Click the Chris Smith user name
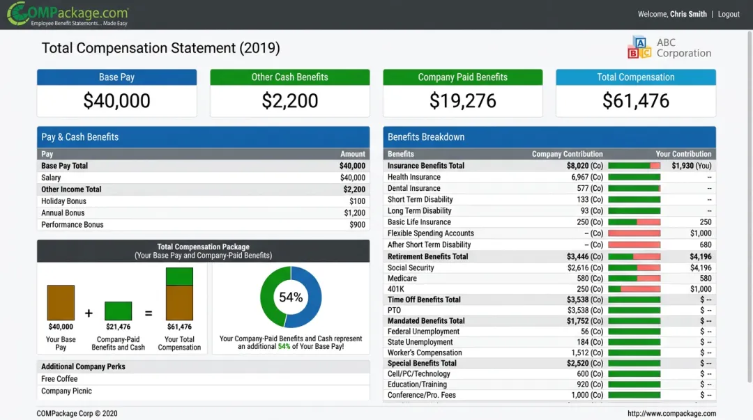Screen dimensions: 753x420 tap(688, 15)
